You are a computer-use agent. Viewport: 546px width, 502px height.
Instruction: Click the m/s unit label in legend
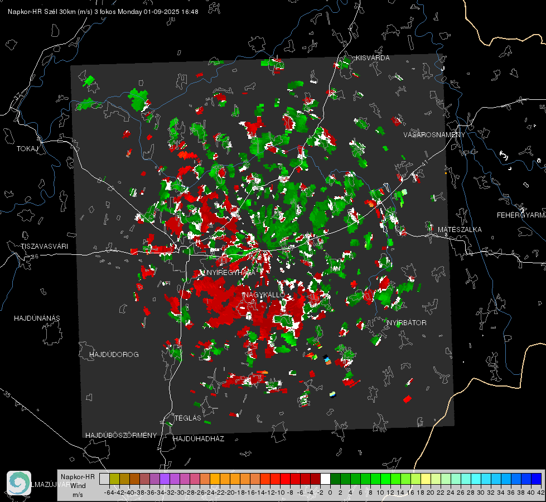(78, 495)
